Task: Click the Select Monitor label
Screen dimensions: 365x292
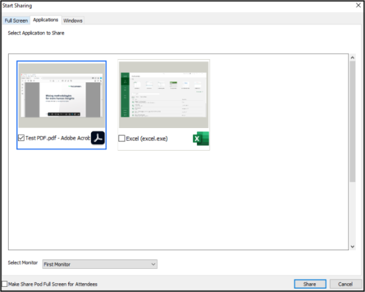Action: pos(23,263)
